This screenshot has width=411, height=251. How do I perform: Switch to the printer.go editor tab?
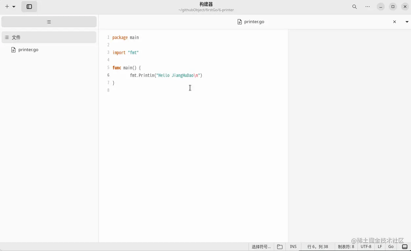click(x=254, y=22)
